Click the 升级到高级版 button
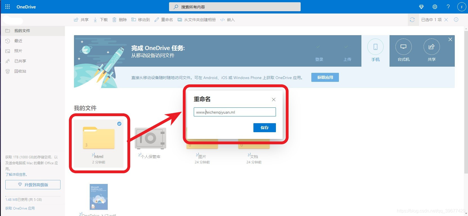This screenshot has width=468, height=216. pyautogui.click(x=33, y=185)
